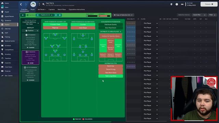Open the Medical Centre icon
The height and width of the screenshot is (123, 219).
2,41
